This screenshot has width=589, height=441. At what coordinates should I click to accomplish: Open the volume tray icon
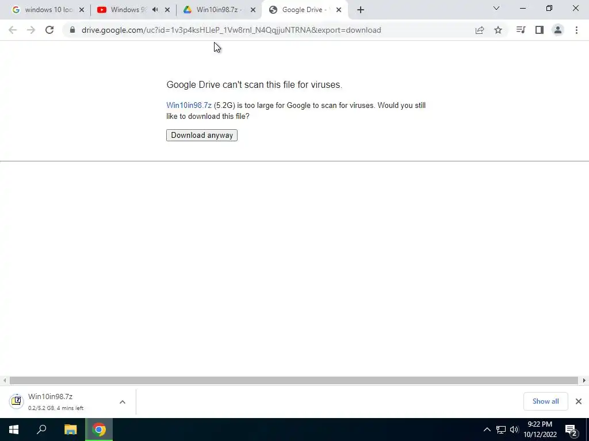[x=514, y=430]
